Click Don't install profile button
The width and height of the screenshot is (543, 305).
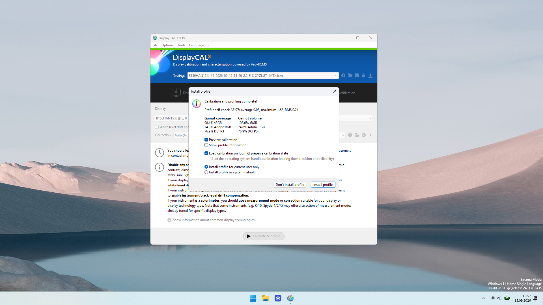[x=290, y=185]
